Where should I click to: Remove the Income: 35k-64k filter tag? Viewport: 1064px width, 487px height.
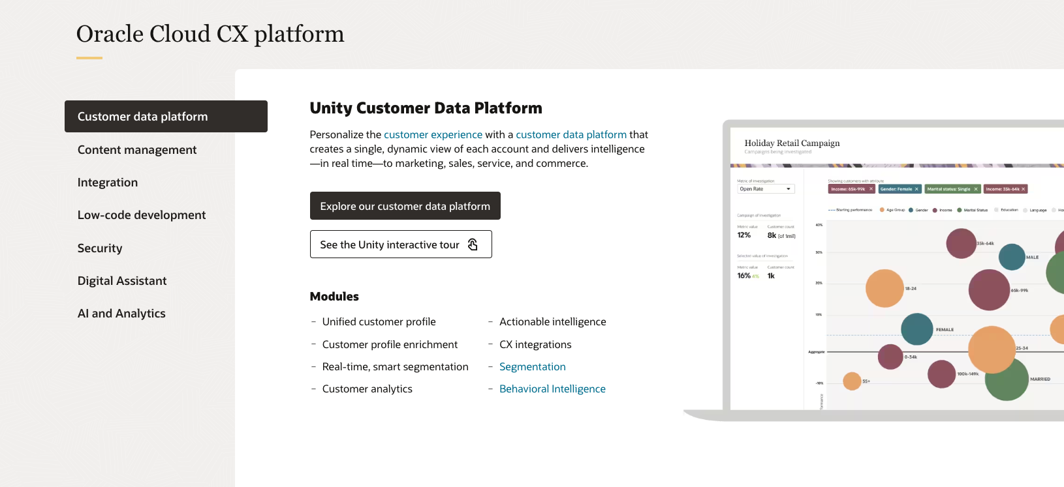point(1024,189)
